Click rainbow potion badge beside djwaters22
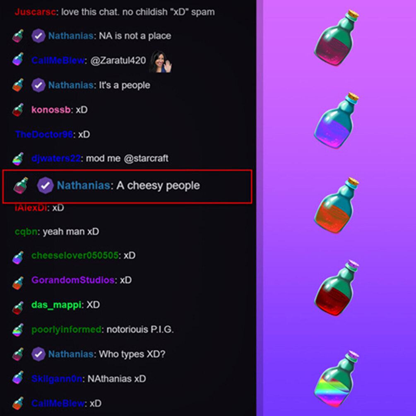The height and width of the screenshot is (416, 416). 18,159
